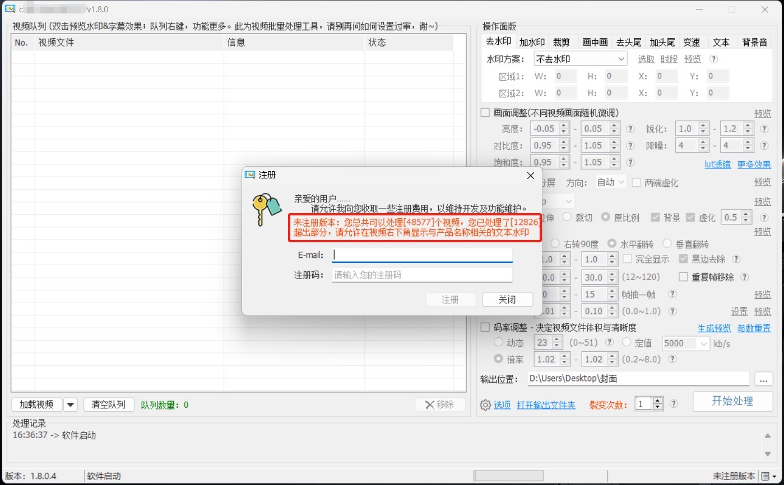Click the key icon in 注册 dialog
Screen dimensions: 784x485
266,209
